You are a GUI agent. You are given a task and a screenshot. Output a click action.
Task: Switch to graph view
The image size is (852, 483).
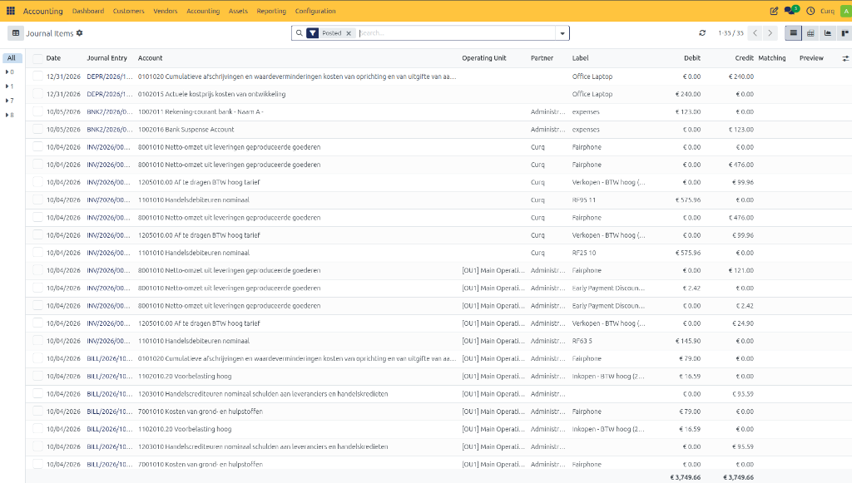[x=828, y=33]
